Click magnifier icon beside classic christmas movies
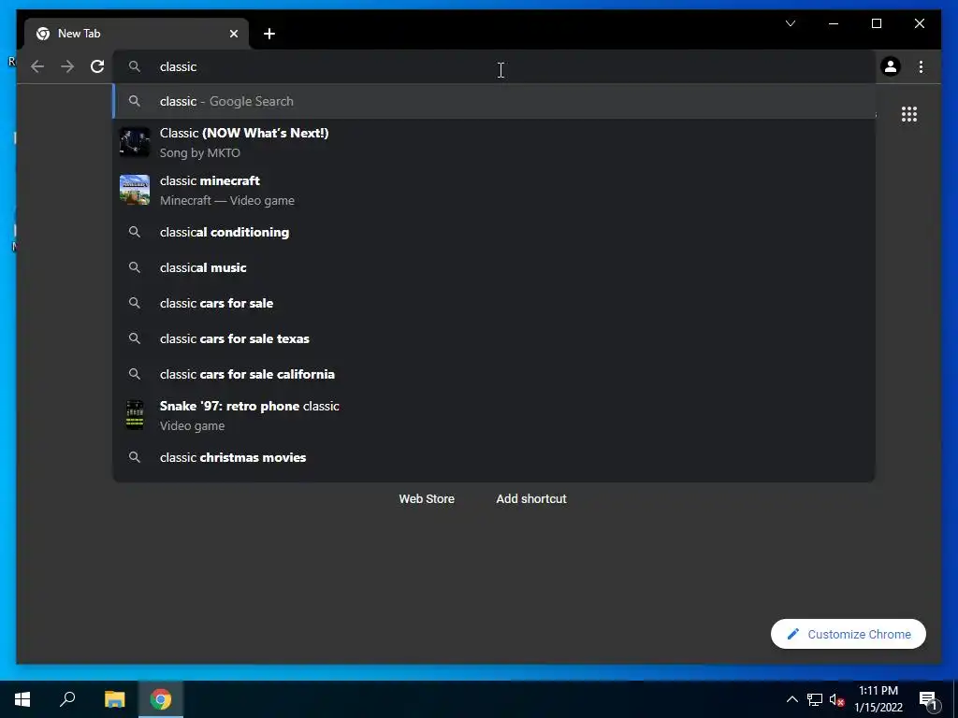The height and width of the screenshot is (718, 958). tap(135, 457)
